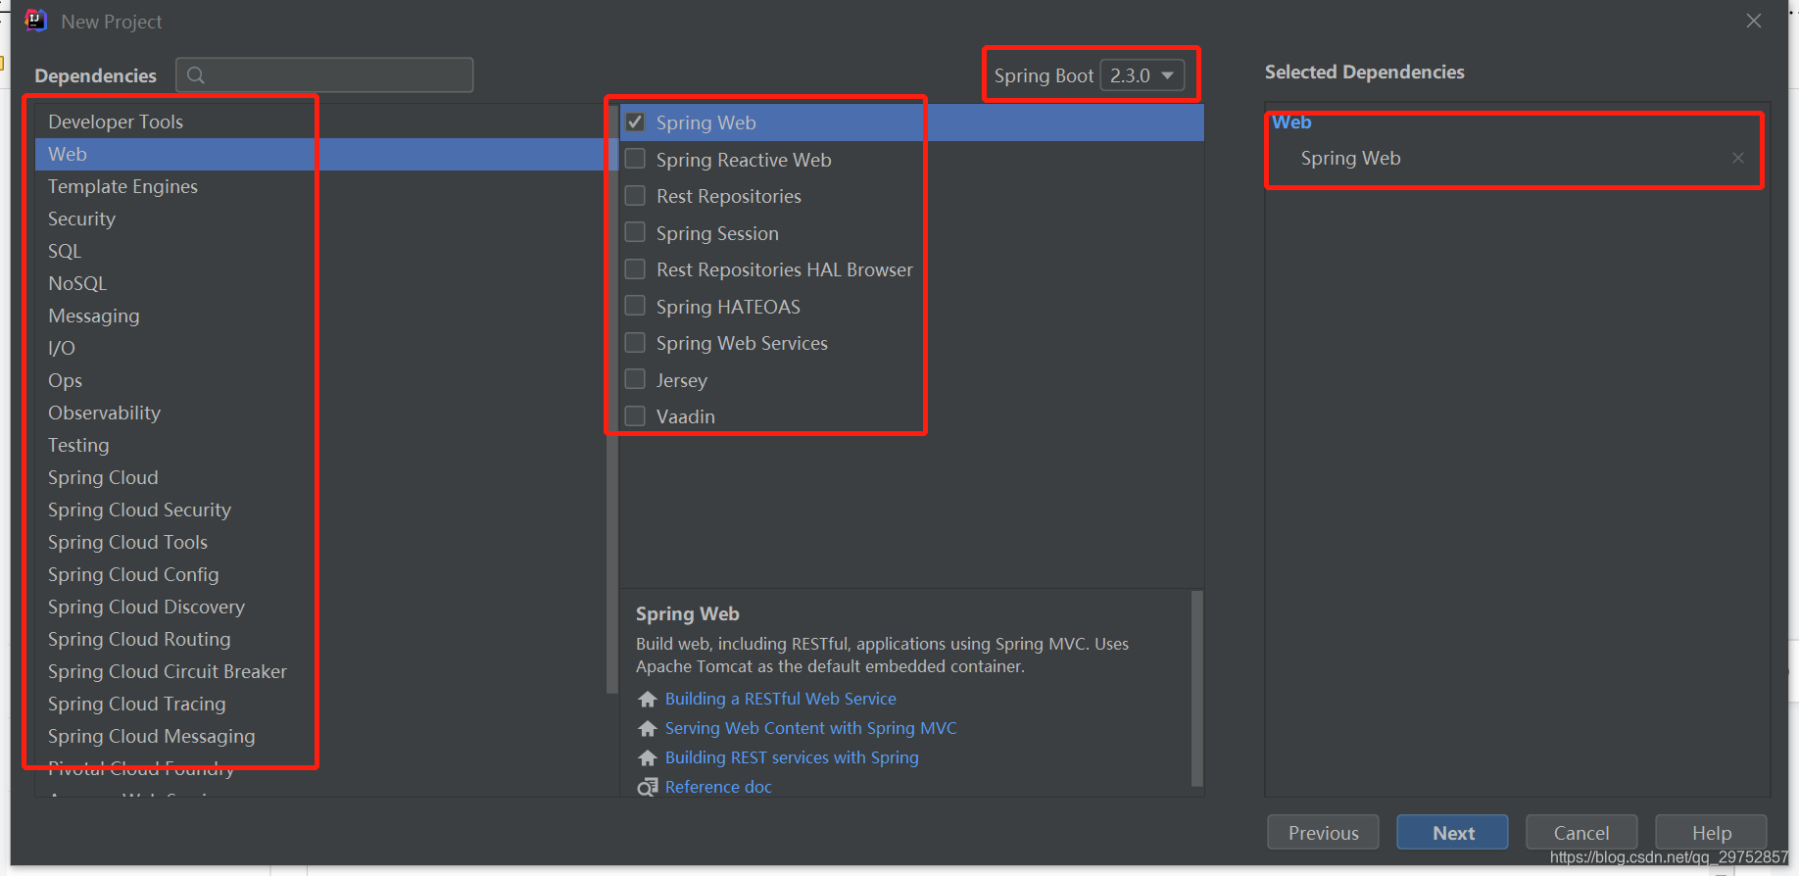
Task: Open Help for the dialog
Action: [1712, 833]
